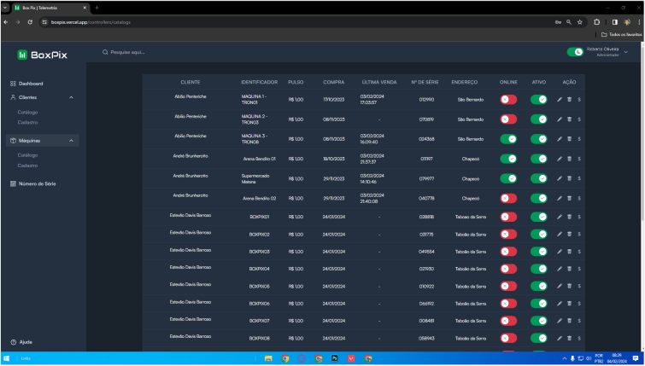Open the Dashboard menu item
The image size is (645, 366).
click(x=31, y=84)
